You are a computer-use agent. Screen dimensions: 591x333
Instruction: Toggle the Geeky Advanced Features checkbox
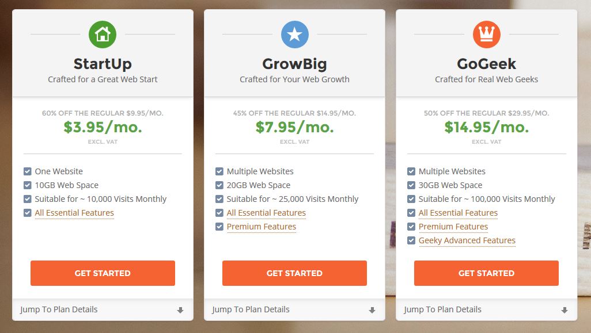coord(411,240)
